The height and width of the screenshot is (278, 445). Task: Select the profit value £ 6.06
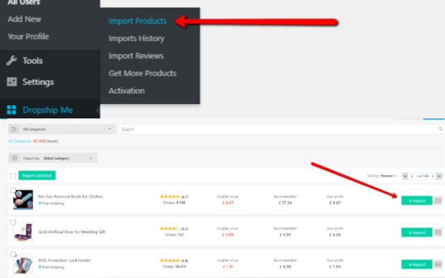(x=335, y=235)
